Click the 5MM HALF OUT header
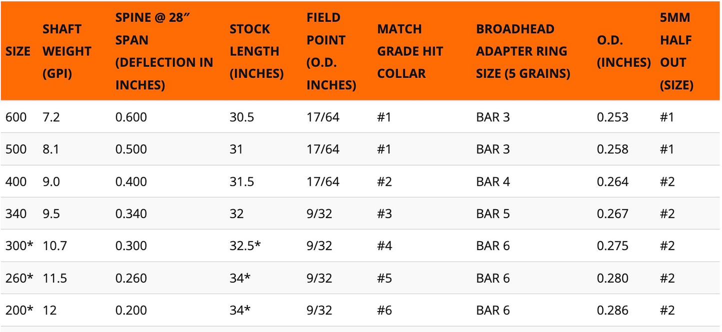 [x=677, y=51]
